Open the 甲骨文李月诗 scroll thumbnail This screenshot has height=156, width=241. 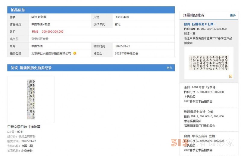[31, 99]
